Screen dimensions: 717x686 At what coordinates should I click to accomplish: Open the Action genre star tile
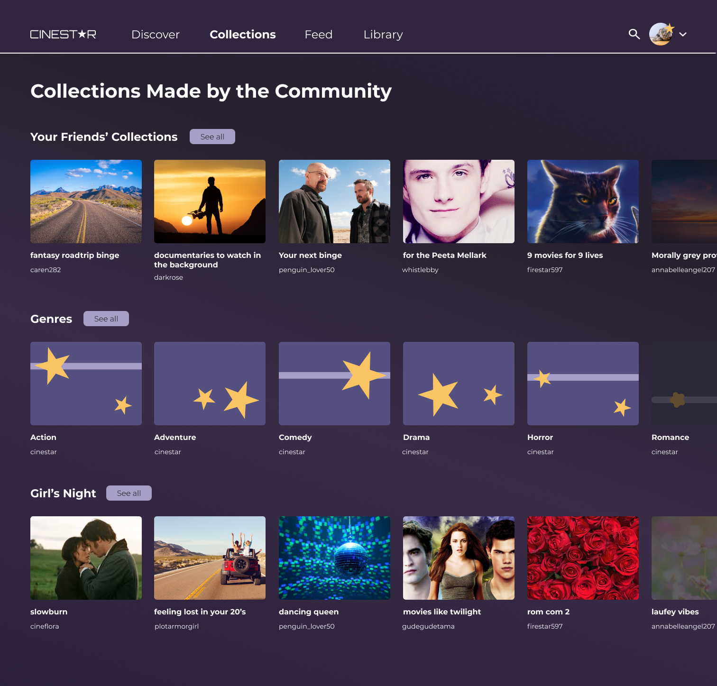pos(86,384)
